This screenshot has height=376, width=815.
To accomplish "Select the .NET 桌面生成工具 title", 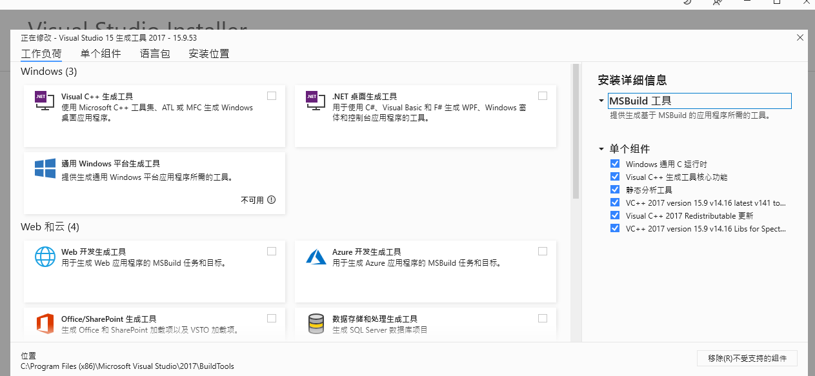I will tap(365, 97).
